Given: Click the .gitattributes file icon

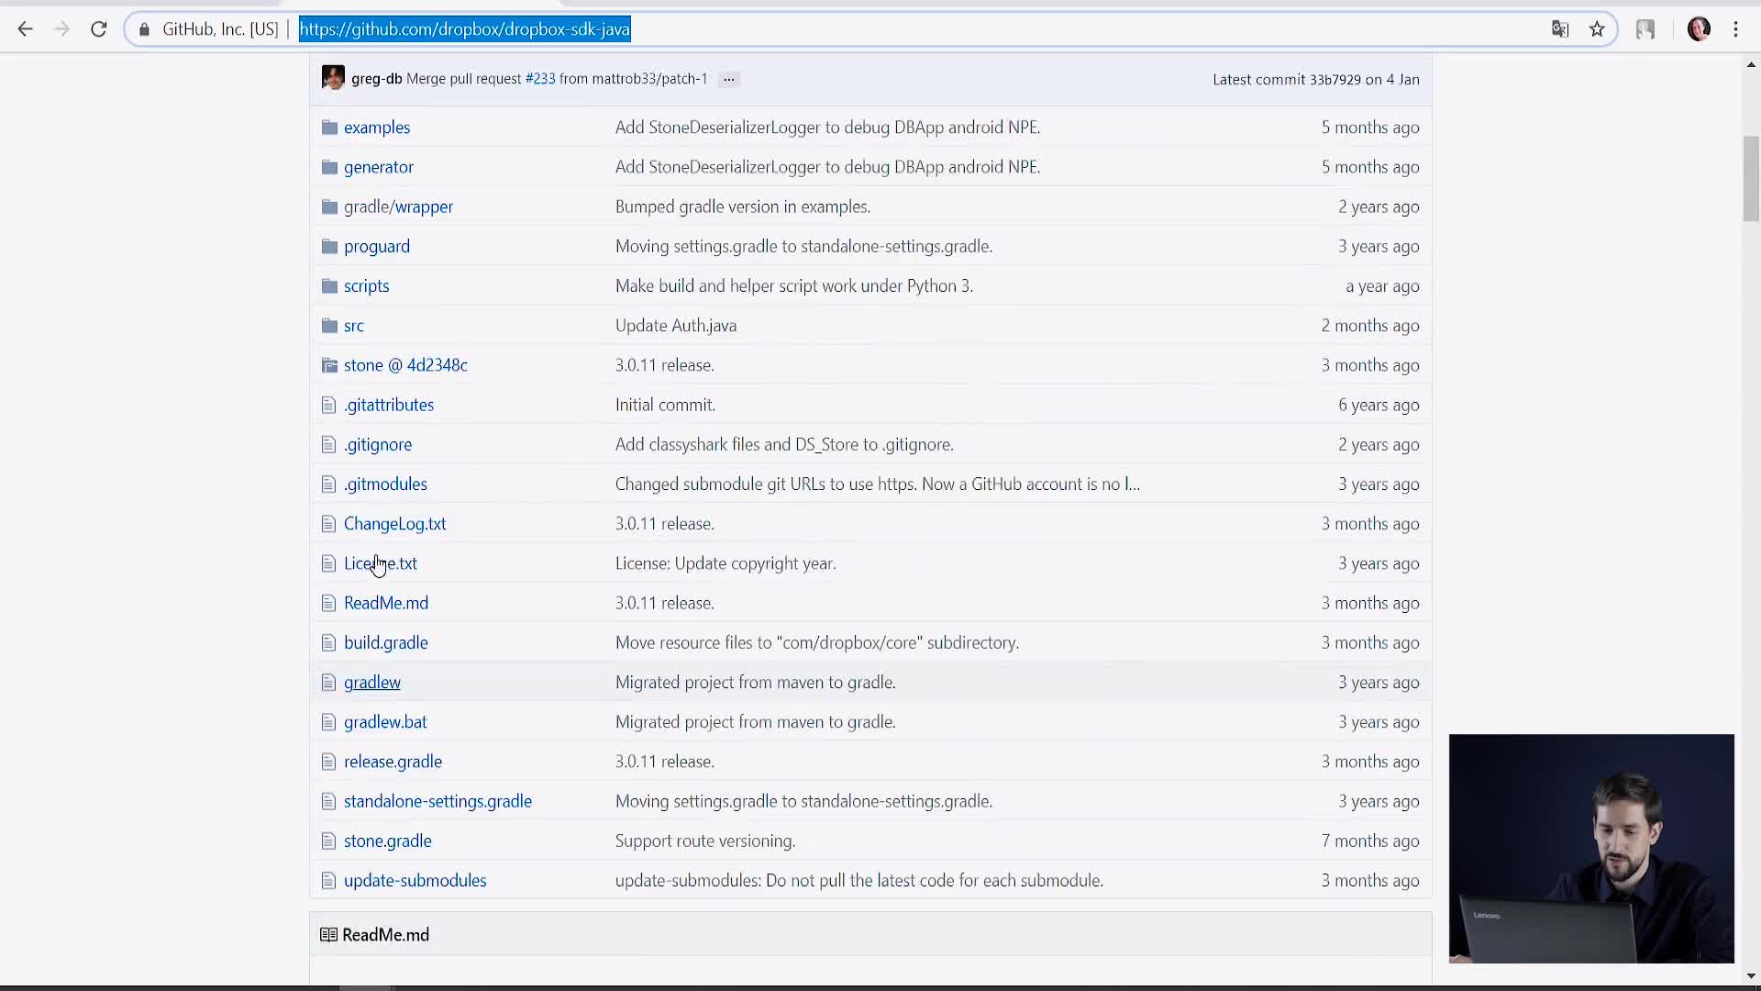Looking at the screenshot, I should 328,405.
